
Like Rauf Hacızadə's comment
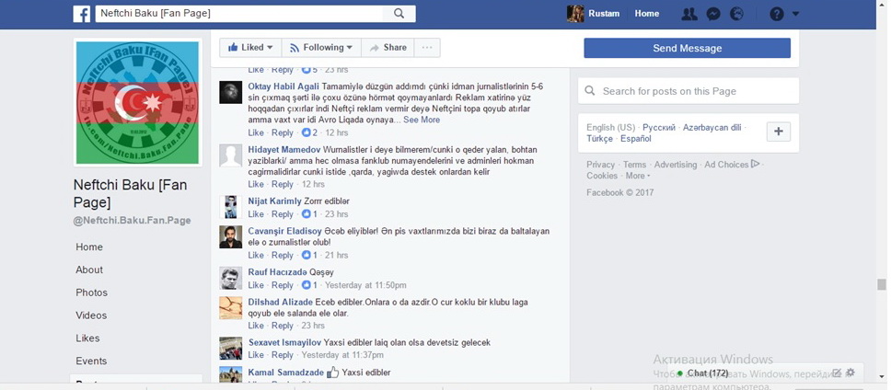coord(256,285)
